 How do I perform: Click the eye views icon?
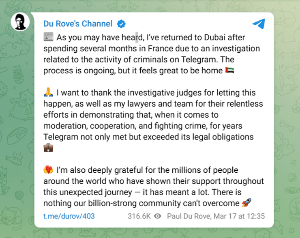pyautogui.click(x=157, y=216)
